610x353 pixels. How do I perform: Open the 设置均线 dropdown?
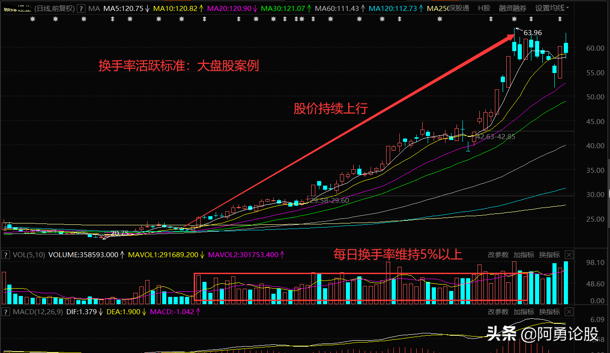tap(552, 8)
